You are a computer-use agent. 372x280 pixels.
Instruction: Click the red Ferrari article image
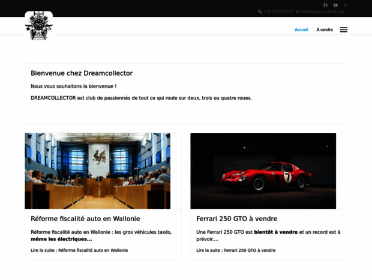pyautogui.click(x=263, y=171)
